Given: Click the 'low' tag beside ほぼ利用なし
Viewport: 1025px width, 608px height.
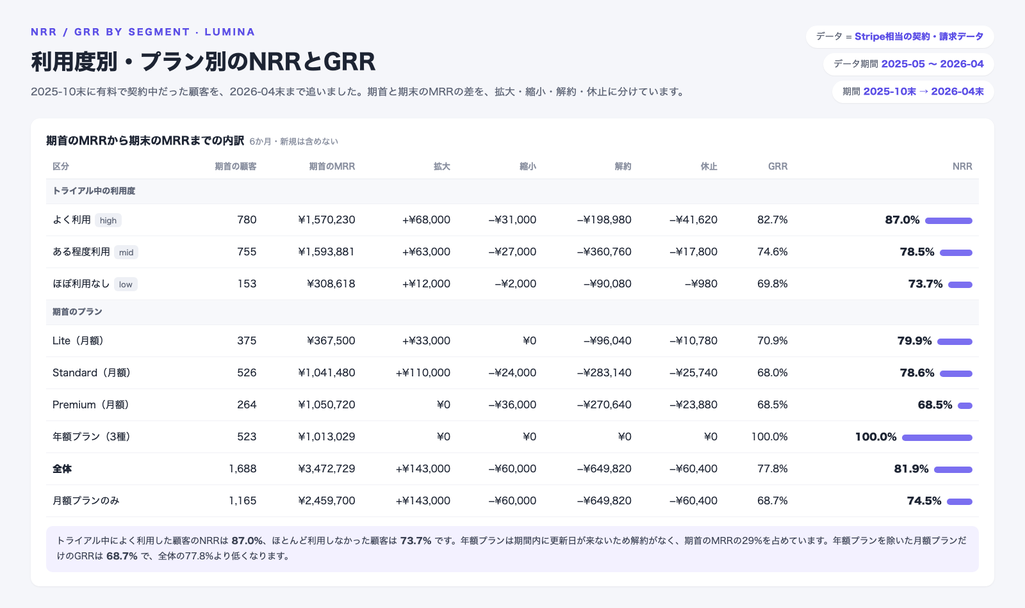Looking at the screenshot, I should coord(126,284).
